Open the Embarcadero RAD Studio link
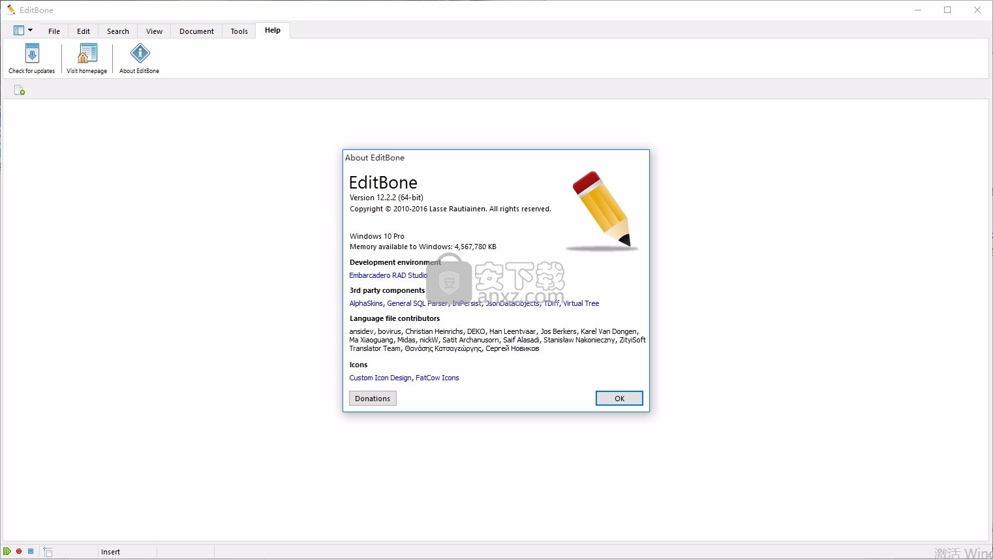Screen dimensions: 993x559 388,275
